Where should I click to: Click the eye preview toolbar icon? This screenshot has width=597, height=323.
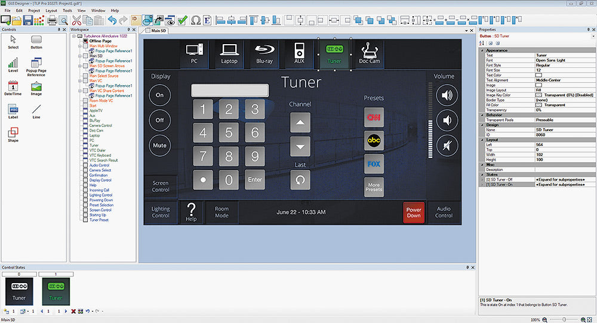point(170,20)
